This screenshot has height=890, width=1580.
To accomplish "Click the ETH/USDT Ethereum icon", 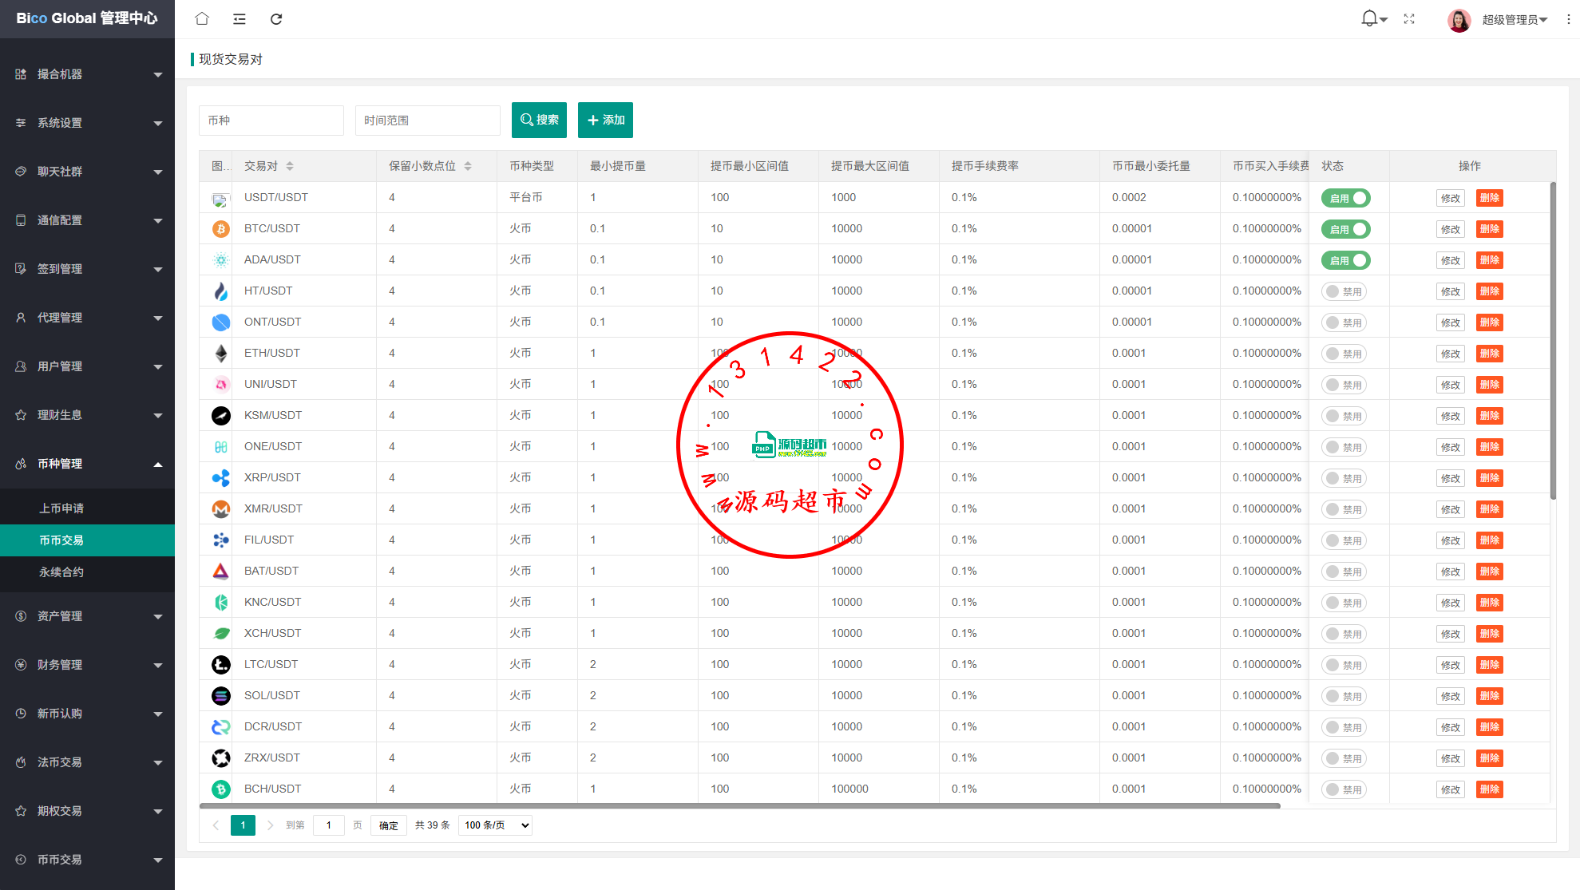I will coord(221,354).
